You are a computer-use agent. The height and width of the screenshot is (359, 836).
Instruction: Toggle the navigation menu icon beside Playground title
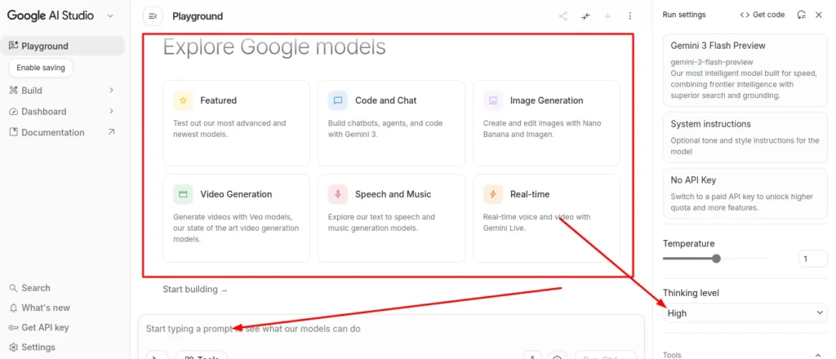tap(153, 16)
